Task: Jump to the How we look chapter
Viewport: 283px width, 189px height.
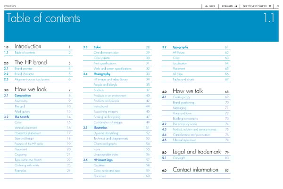Action: coord(31,90)
